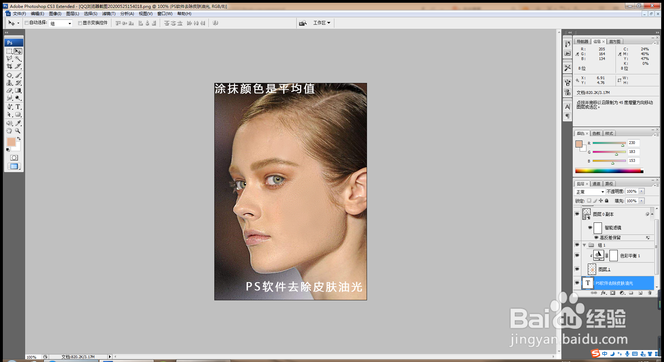Select the Audio Annotation tool
The height and width of the screenshot is (362, 664).
10,123
